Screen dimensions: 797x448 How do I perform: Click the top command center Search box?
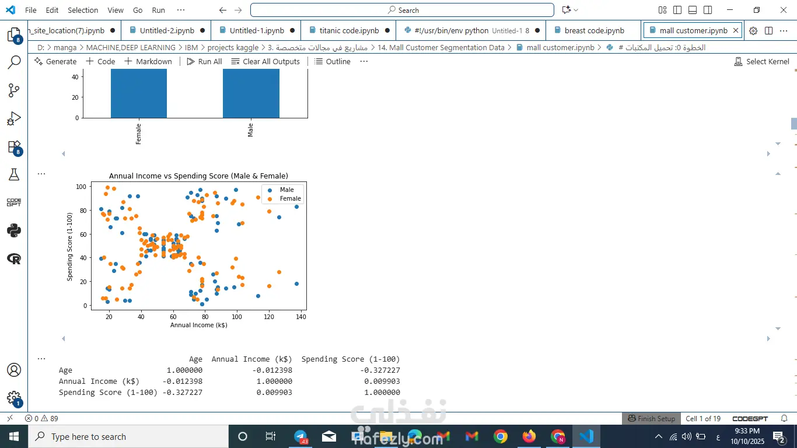(x=402, y=10)
